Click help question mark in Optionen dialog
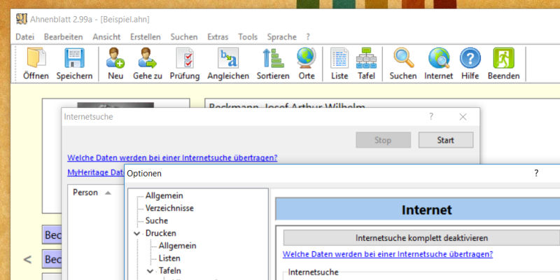560x280 pixels. (x=536, y=173)
